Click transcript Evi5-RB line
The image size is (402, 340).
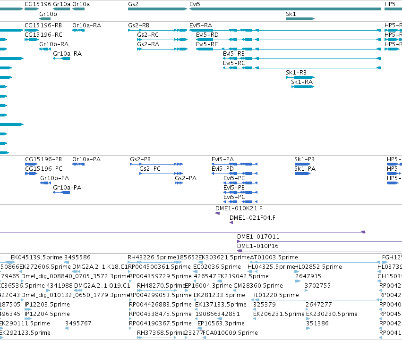(302, 58)
